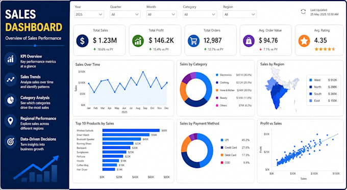Click the purple bag Avg. Order Value icon

pyautogui.click(x=249, y=41)
